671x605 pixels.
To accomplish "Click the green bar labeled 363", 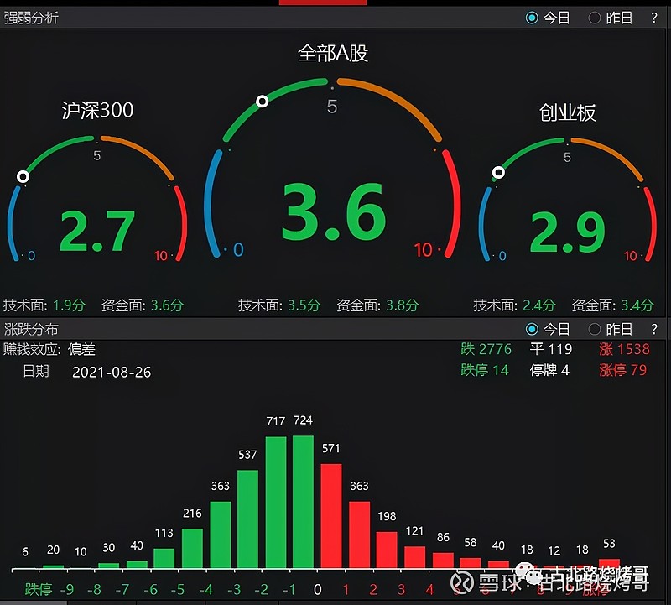I will (221, 535).
